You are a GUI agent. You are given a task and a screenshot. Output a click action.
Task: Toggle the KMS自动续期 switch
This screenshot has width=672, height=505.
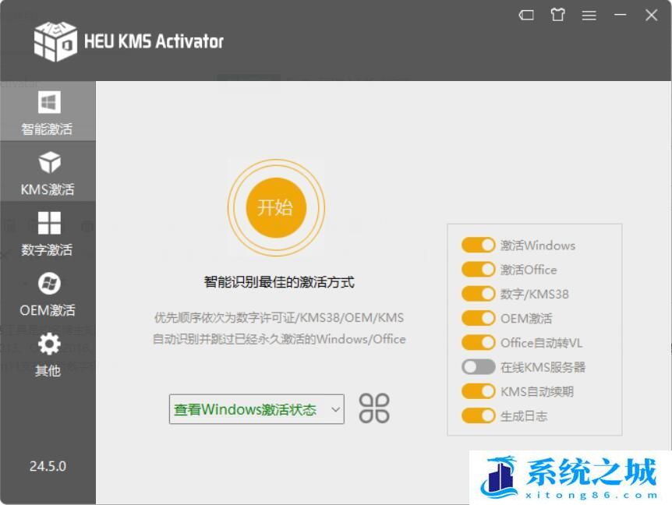pos(479,391)
